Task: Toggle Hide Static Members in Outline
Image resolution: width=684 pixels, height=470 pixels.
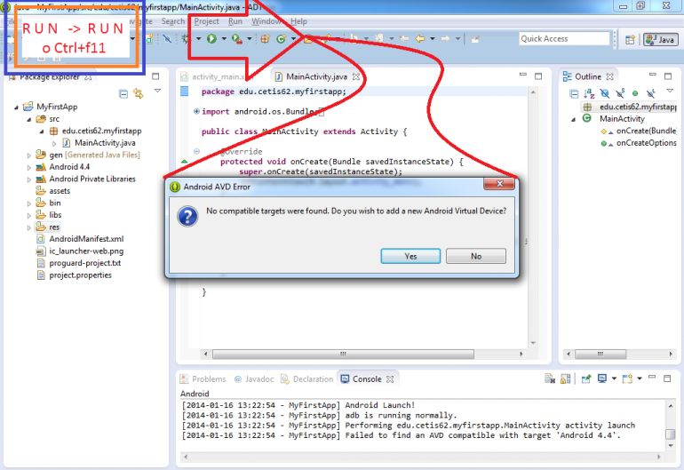Action: pos(620,93)
